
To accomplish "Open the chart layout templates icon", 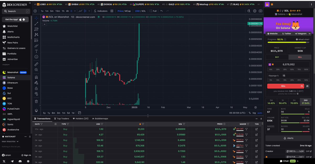I will coord(112,11).
